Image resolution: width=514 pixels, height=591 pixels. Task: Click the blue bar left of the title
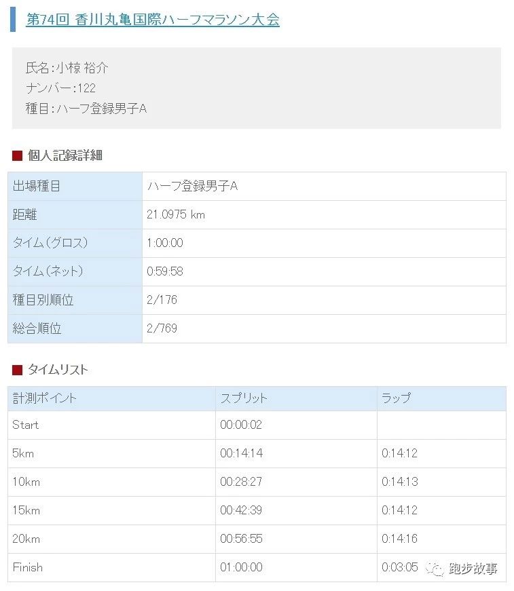coord(12,19)
